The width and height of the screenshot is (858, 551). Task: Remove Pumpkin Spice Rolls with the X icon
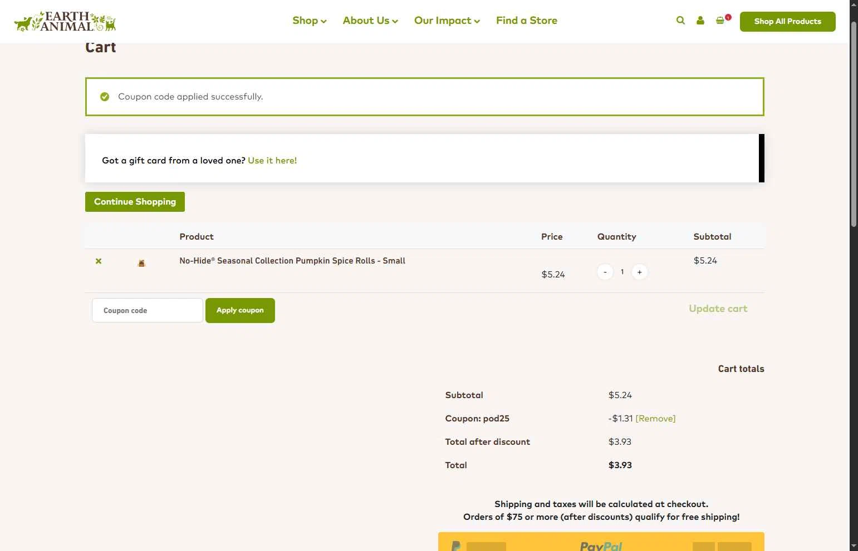(99, 261)
